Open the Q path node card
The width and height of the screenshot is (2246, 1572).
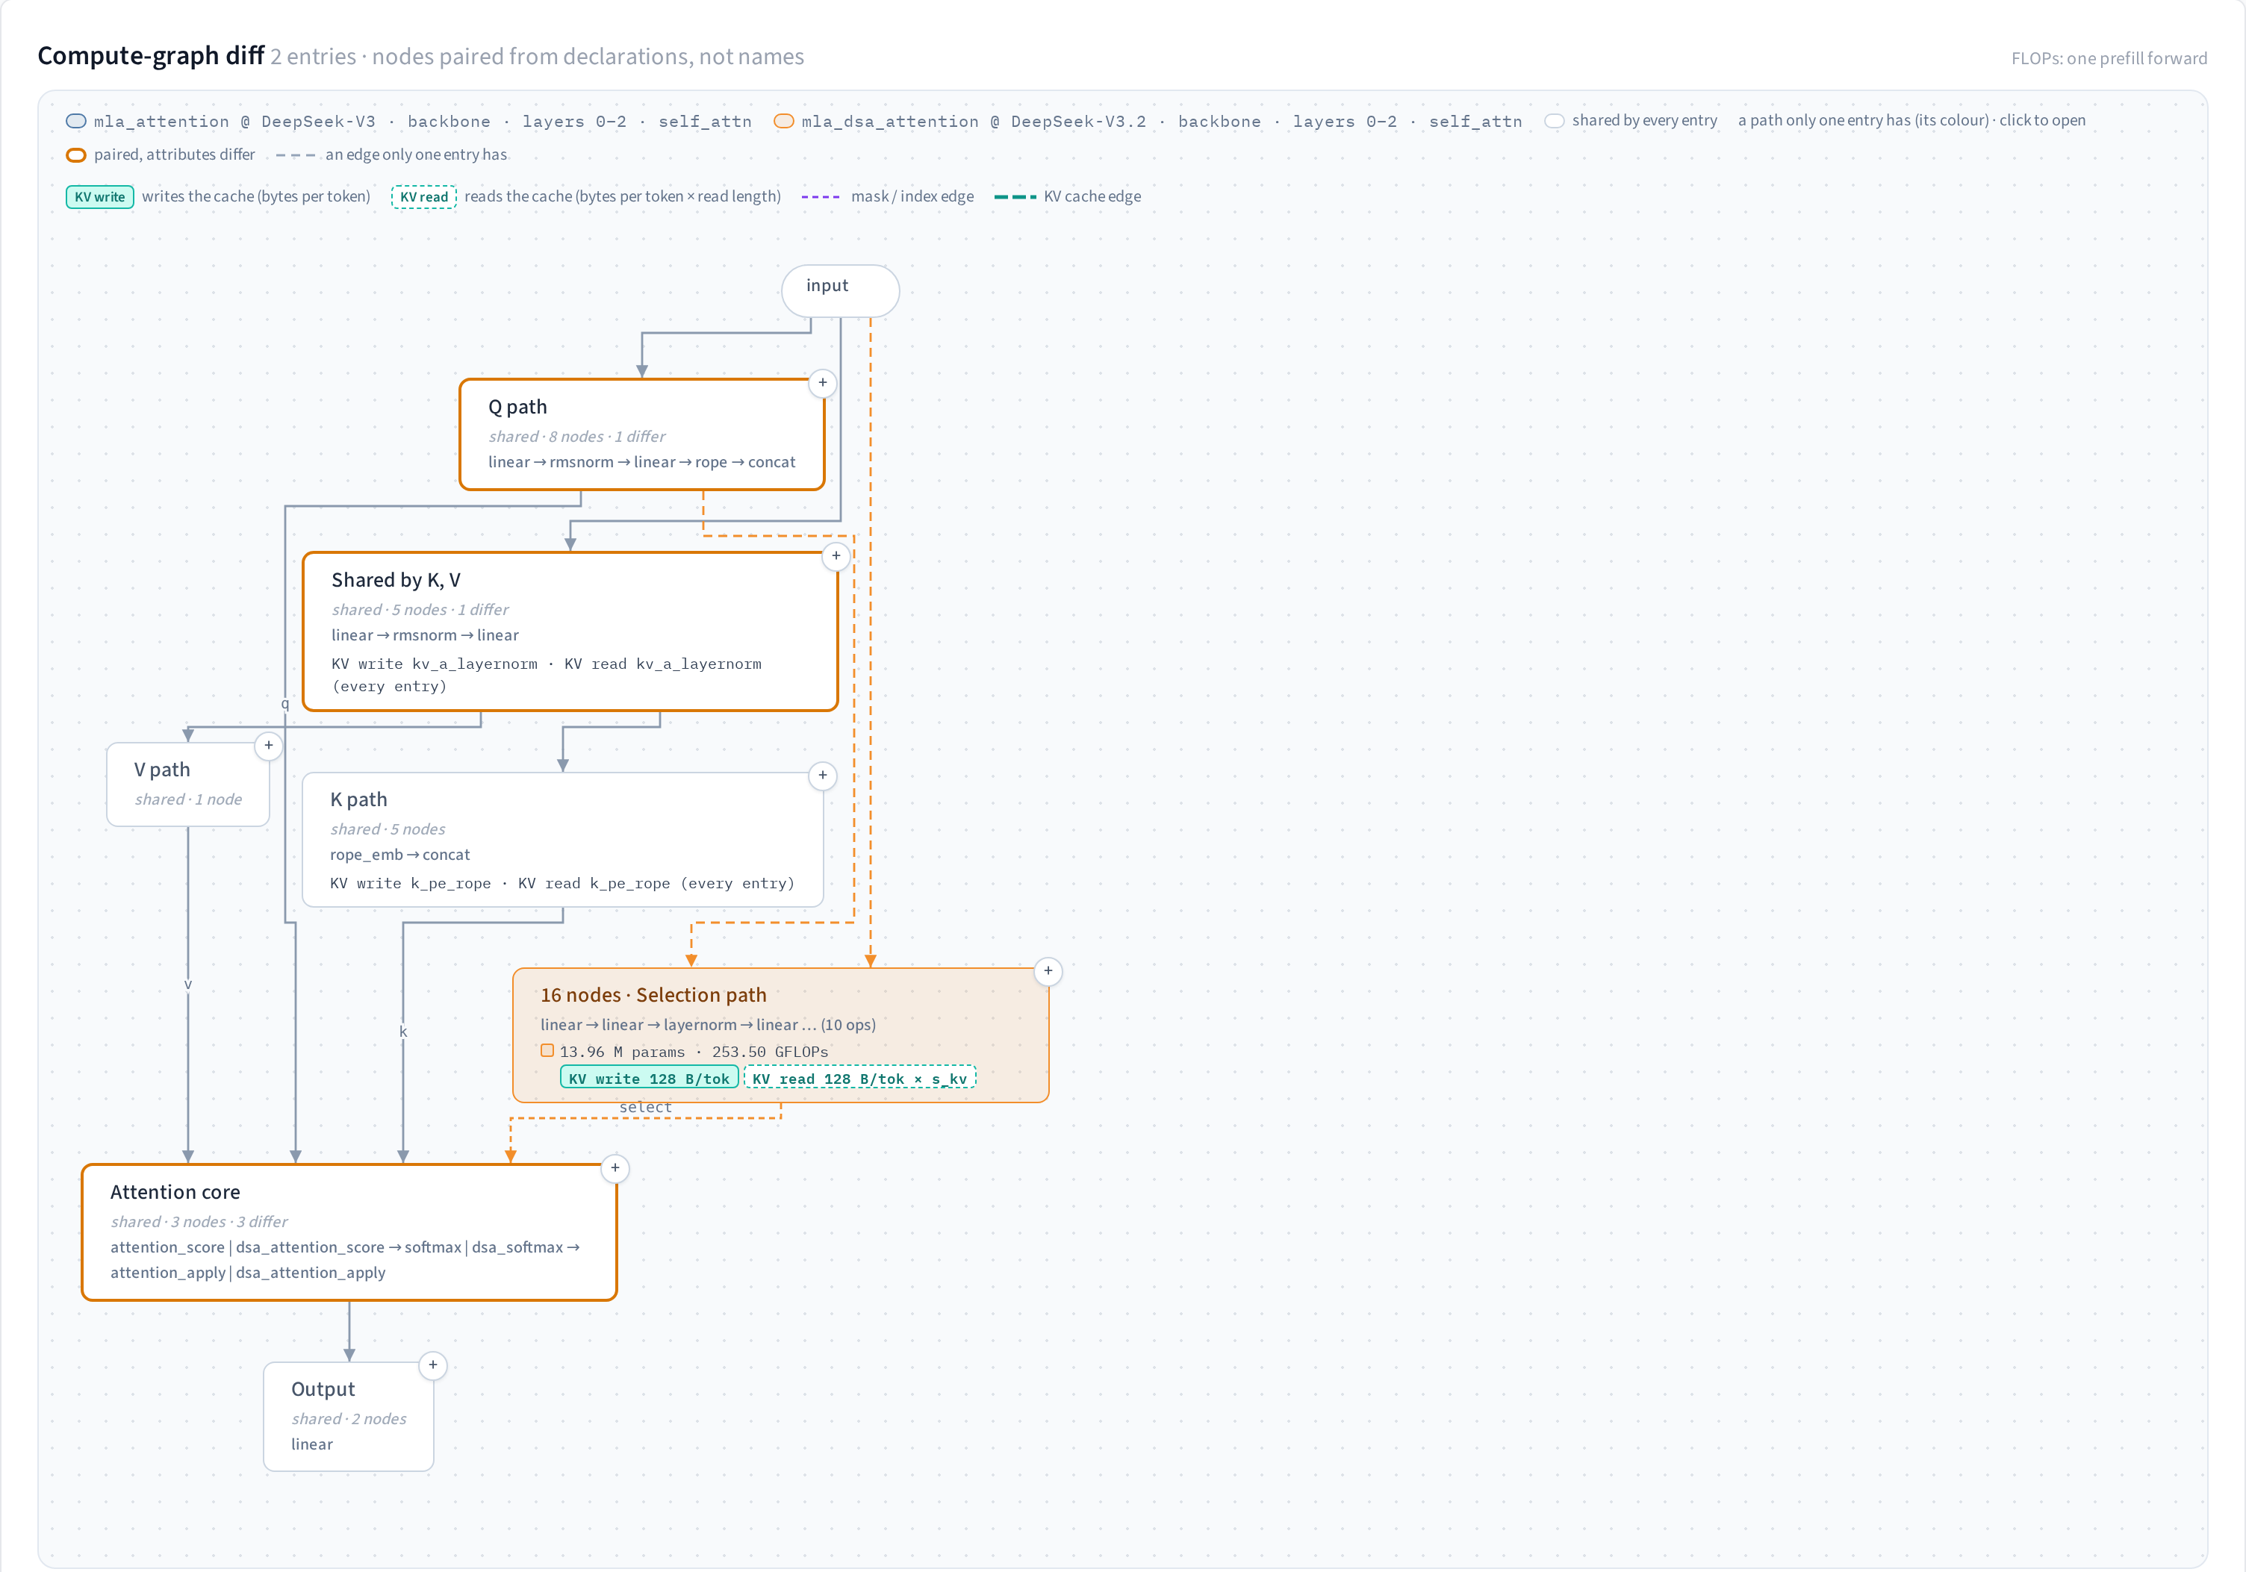click(641, 434)
